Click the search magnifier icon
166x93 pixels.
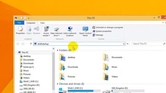click(164, 44)
